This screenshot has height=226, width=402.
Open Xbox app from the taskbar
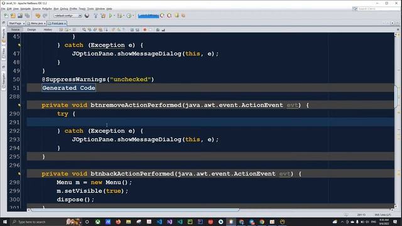pyautogui.click(x=98, y=222)
